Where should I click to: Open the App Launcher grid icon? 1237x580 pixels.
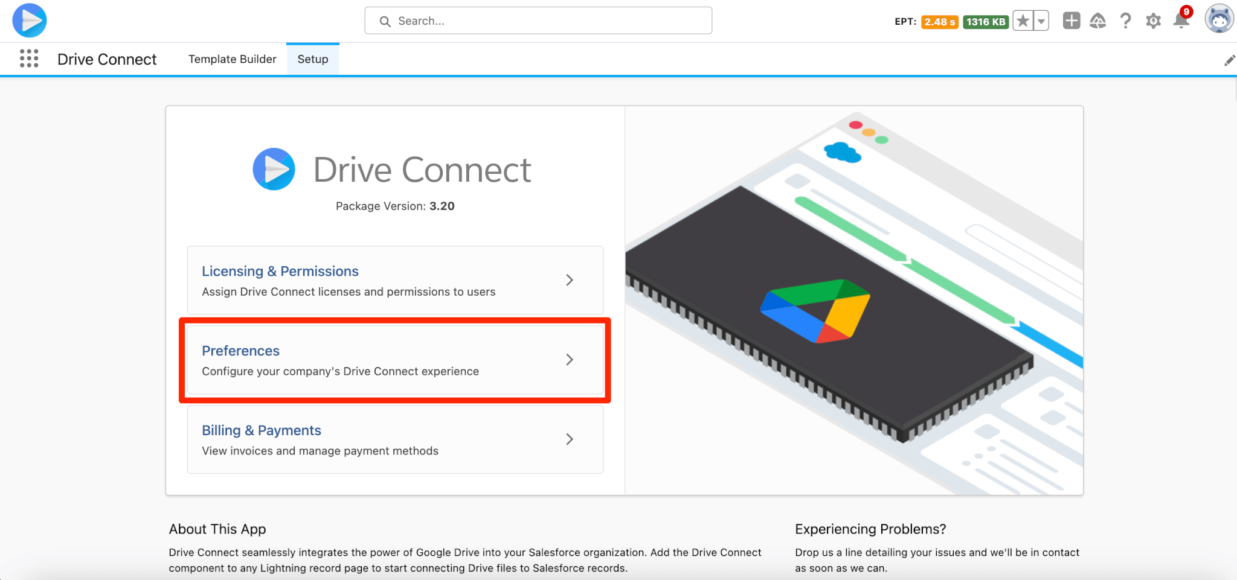[x=29, y=59]
